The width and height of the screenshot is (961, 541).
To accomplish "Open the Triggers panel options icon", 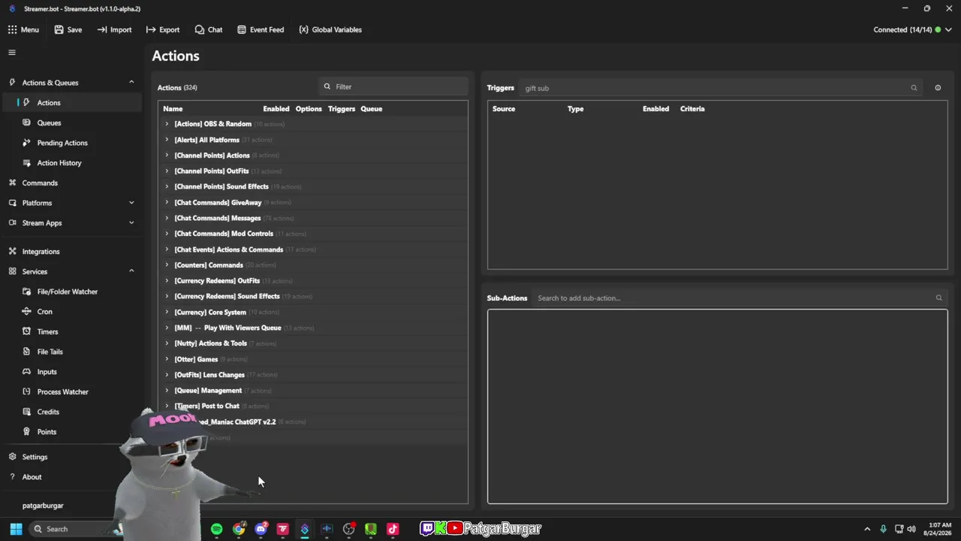I will point(938,88).
